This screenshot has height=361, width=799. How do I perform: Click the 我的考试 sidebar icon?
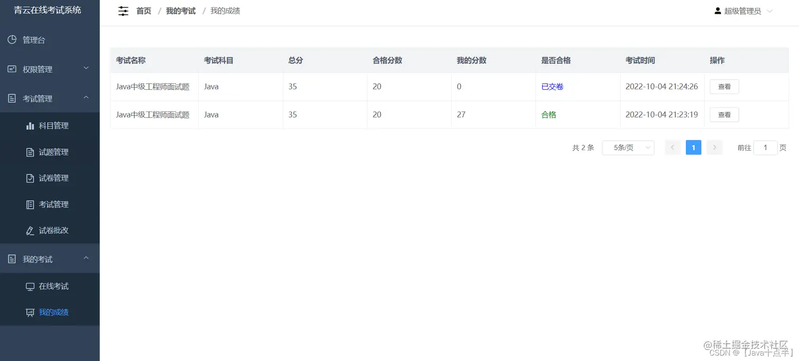click(12, 259)
